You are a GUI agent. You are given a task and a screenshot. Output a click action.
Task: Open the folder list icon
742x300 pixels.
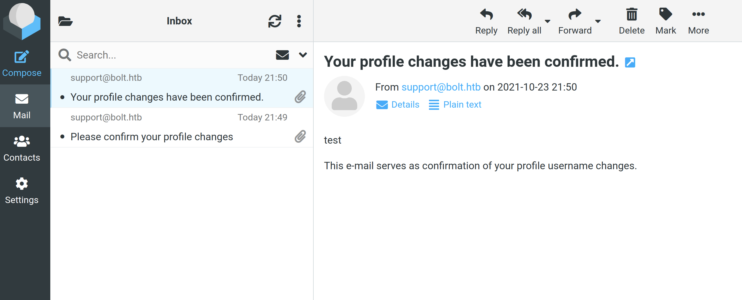[x=65, y=21]
